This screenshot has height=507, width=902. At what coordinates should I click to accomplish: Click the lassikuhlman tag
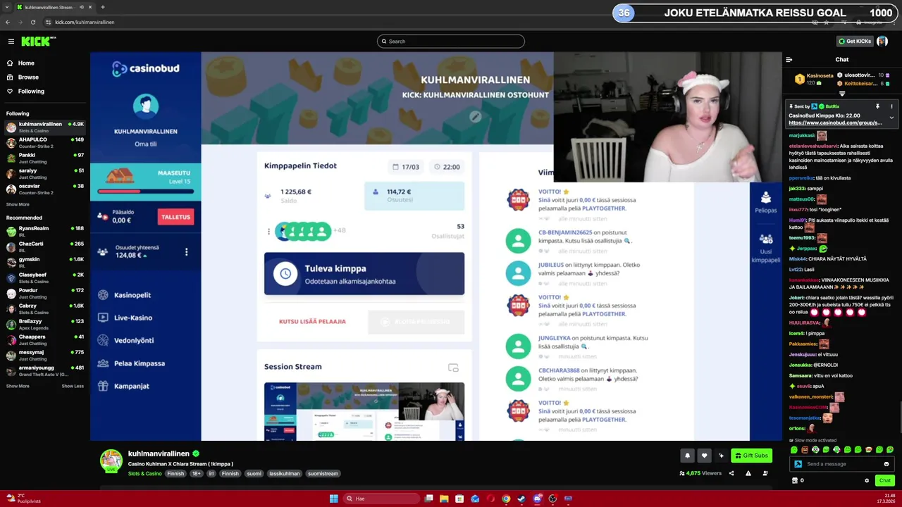click(284, 474)
